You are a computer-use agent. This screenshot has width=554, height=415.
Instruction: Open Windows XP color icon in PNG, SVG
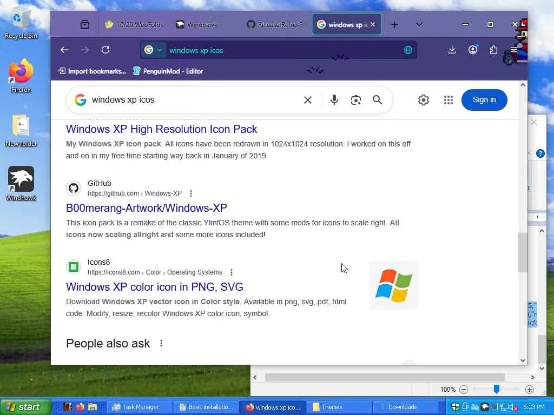(154, 287)
